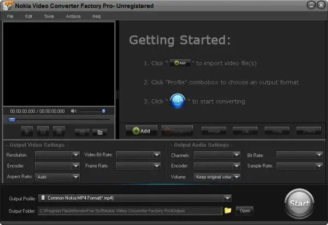Open the snapshot folder icon beside the camera

click(x=100, y=132)
